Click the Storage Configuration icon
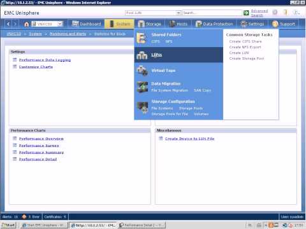The width and height of the screenshot is (306, 229). [142, 108]
